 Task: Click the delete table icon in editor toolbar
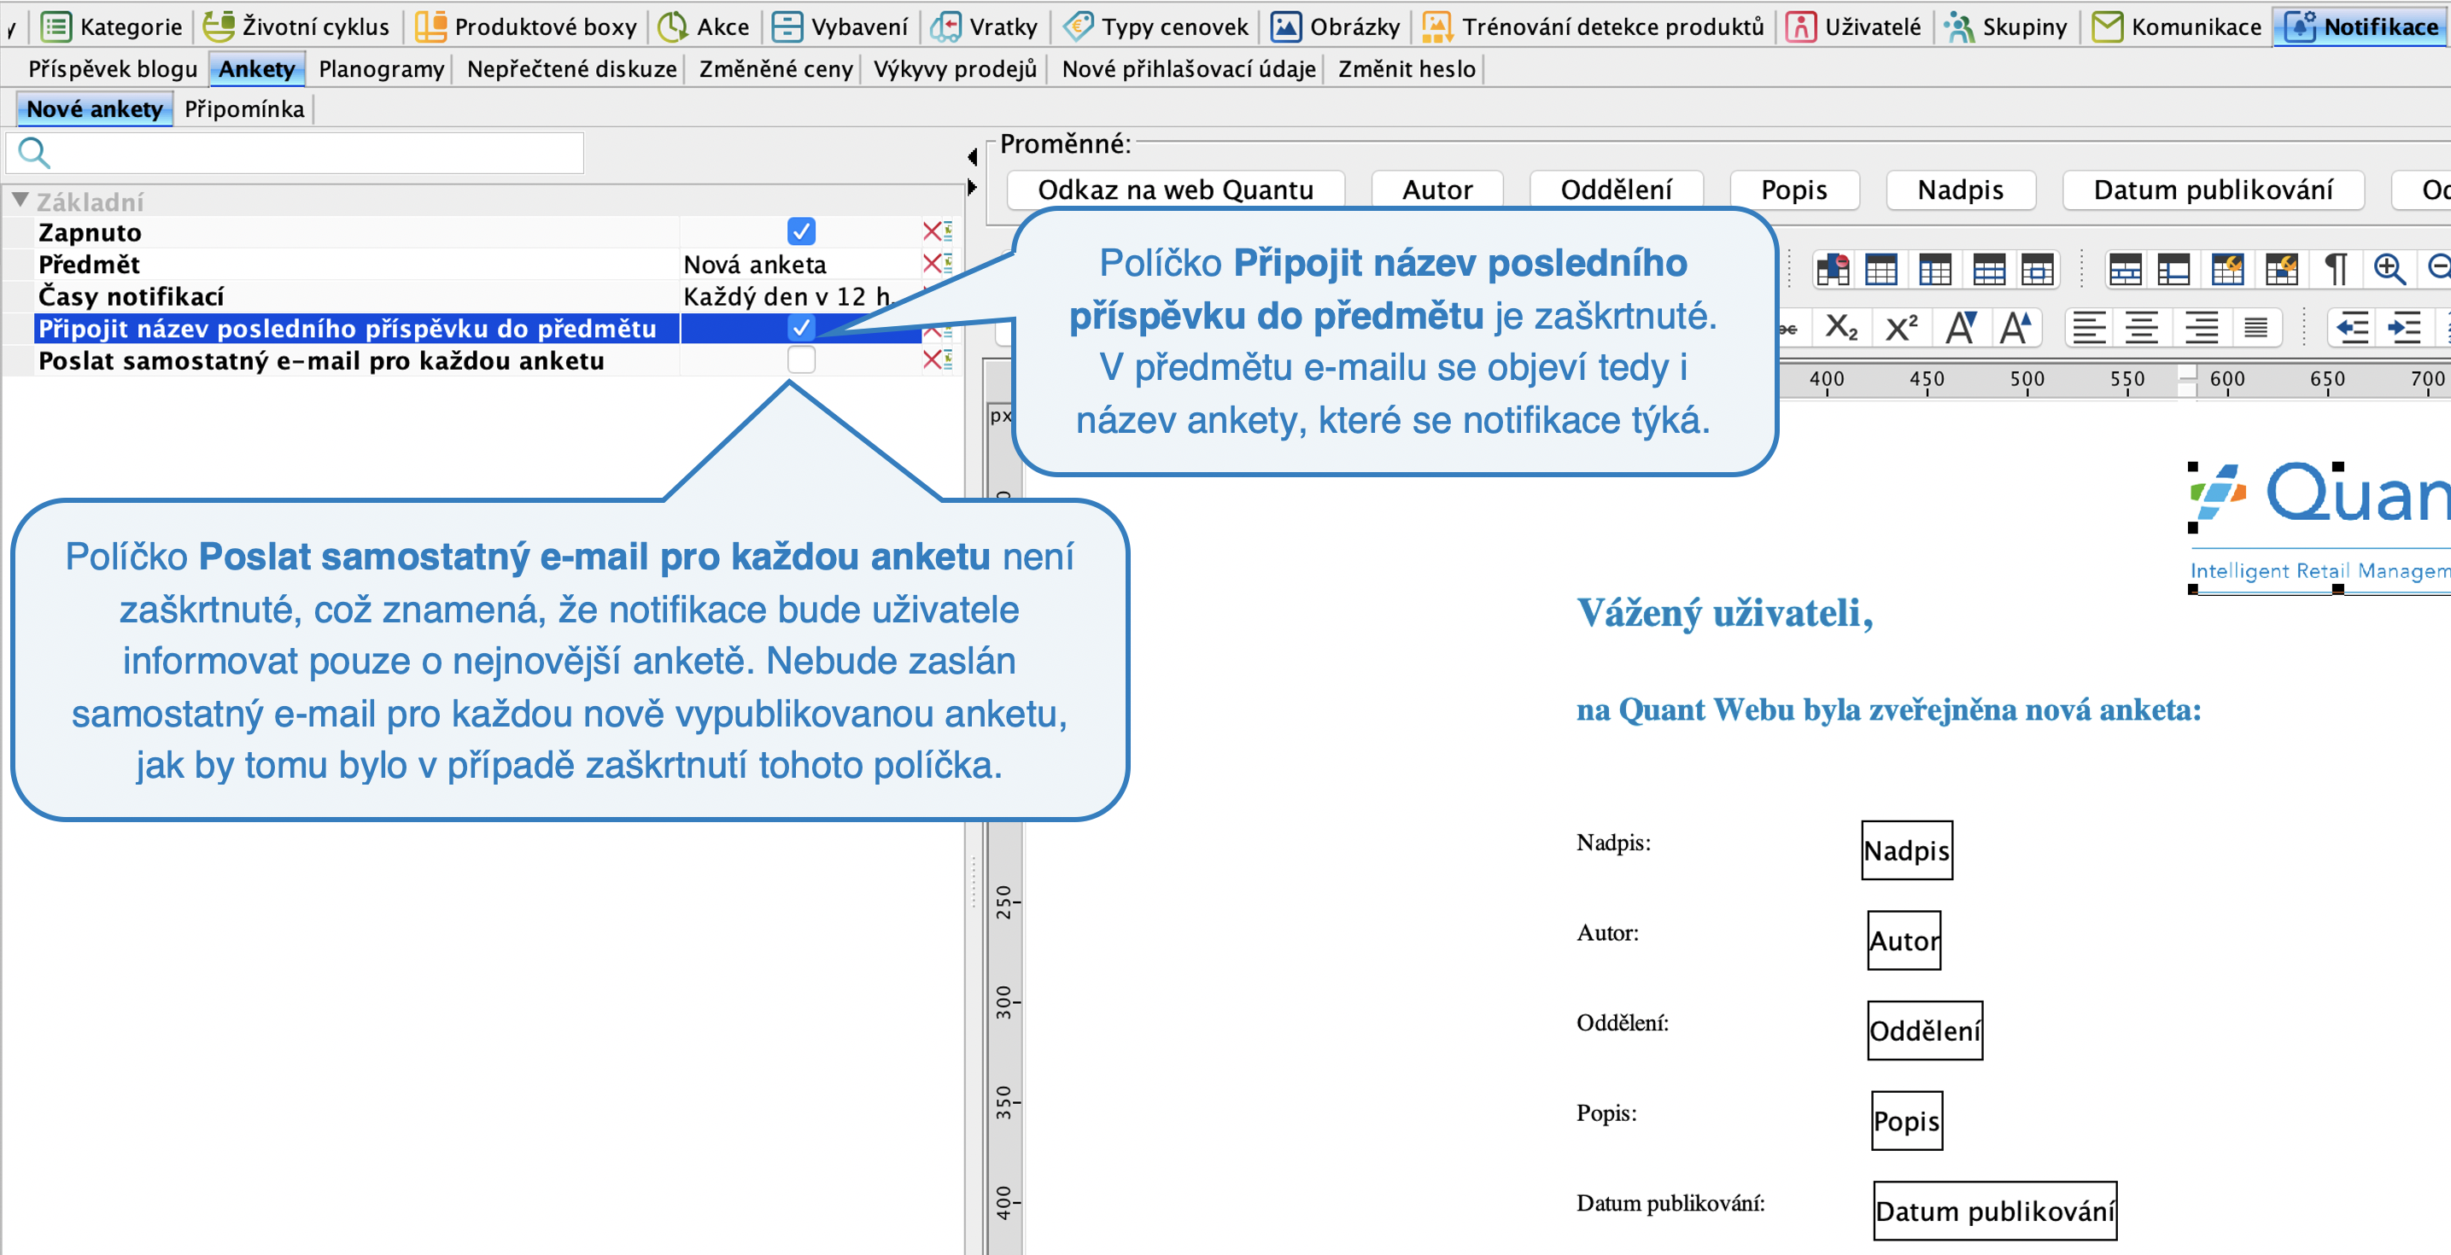click(x=1833, y=271)
